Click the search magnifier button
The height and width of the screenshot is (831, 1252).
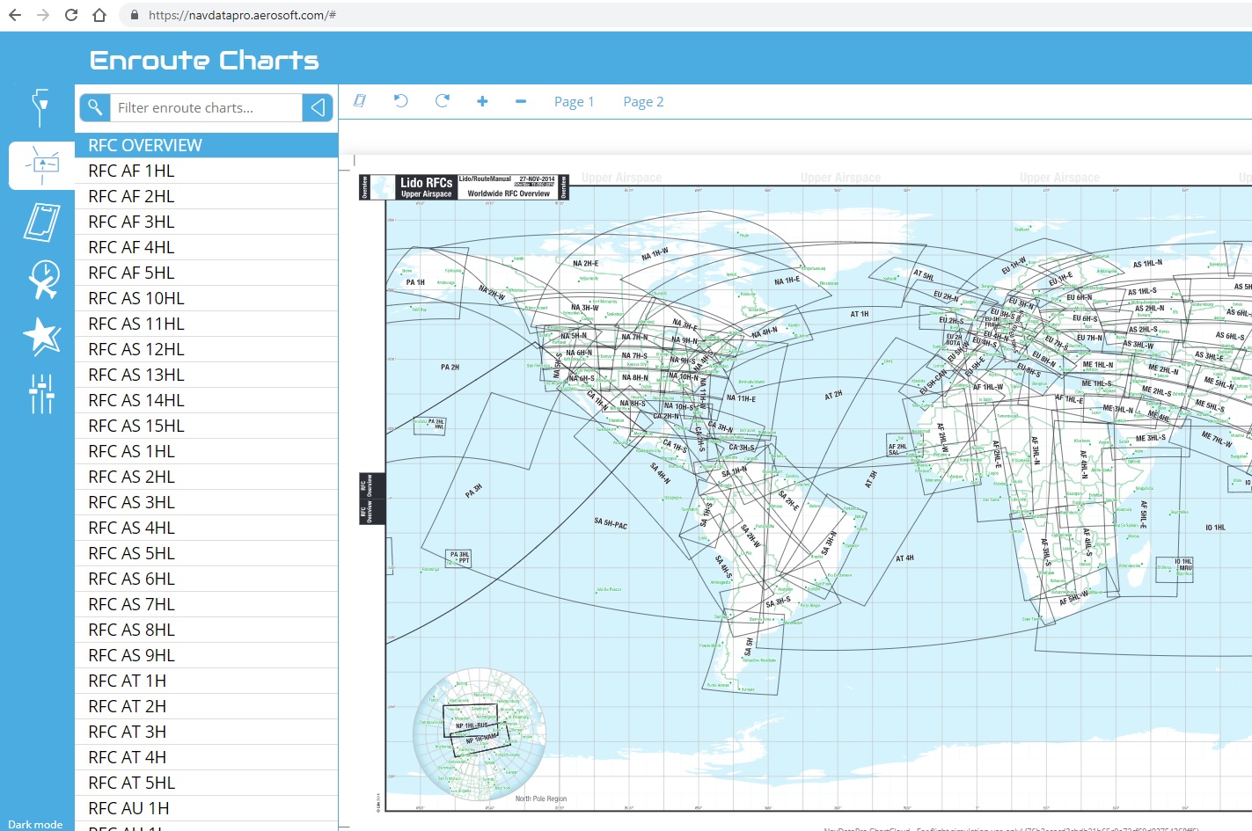[x=95, y=107]
